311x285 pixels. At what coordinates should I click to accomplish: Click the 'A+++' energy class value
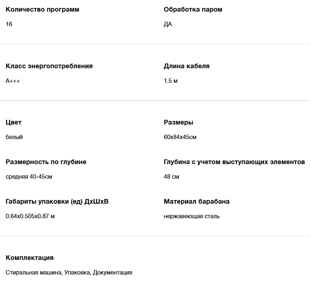[13, 81]
